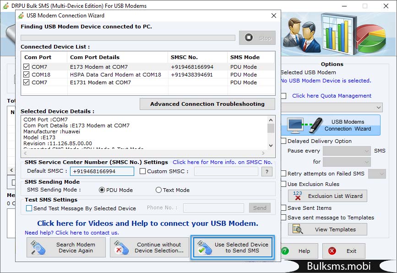397x273 pixels.
Task: Click the red X Exit icon
Action: 332,251
